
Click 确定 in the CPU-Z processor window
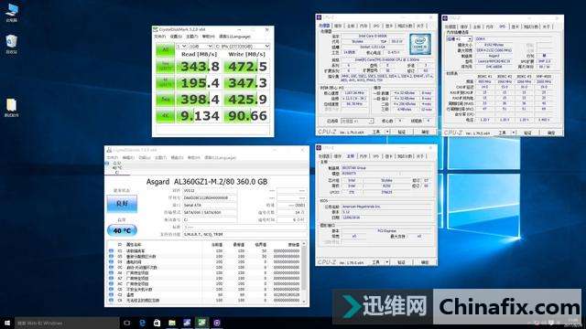(x=425, y=132)
